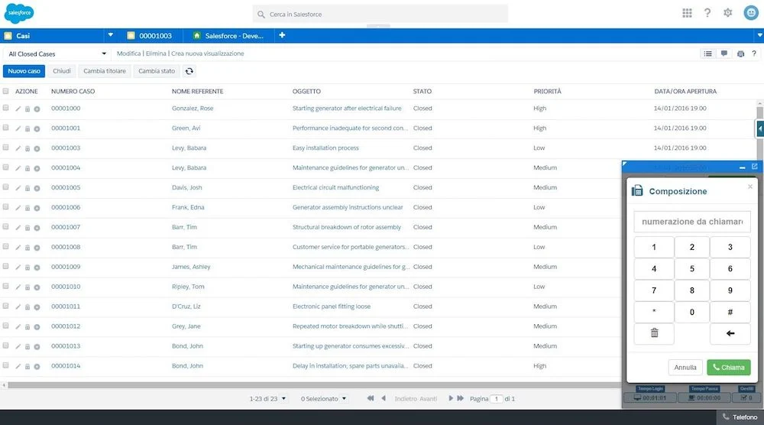
Task: Edit case 00001000 with pencil icon
Action: point(18,109)
